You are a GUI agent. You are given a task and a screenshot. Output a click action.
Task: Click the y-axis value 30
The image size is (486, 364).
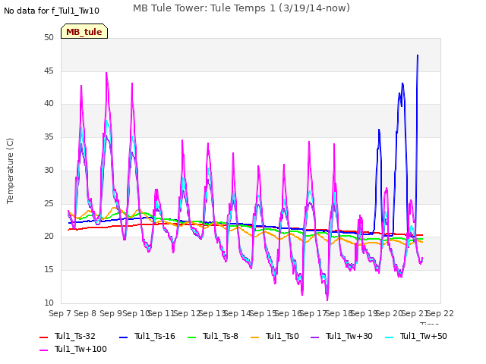(49, 170)
